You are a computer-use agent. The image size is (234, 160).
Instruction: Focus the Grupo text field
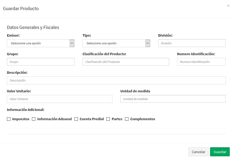[41, 62]
